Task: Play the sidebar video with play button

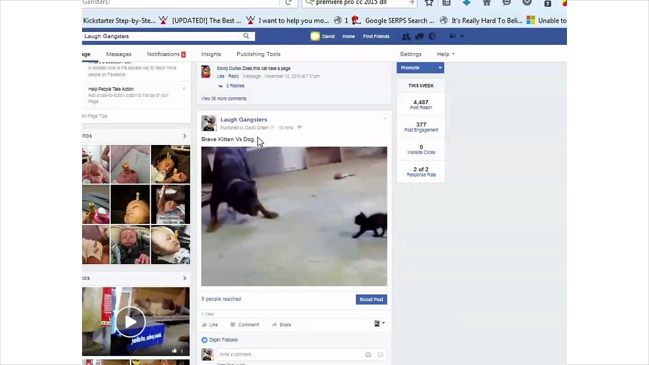Action: pyautogui.click(x=131, y=322)
